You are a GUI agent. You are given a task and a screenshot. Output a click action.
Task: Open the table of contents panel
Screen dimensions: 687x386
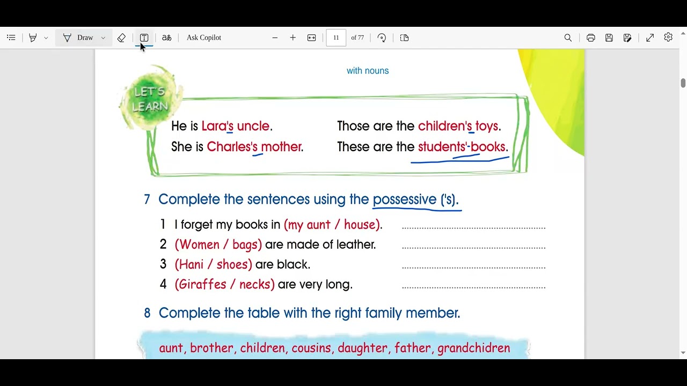11,38
